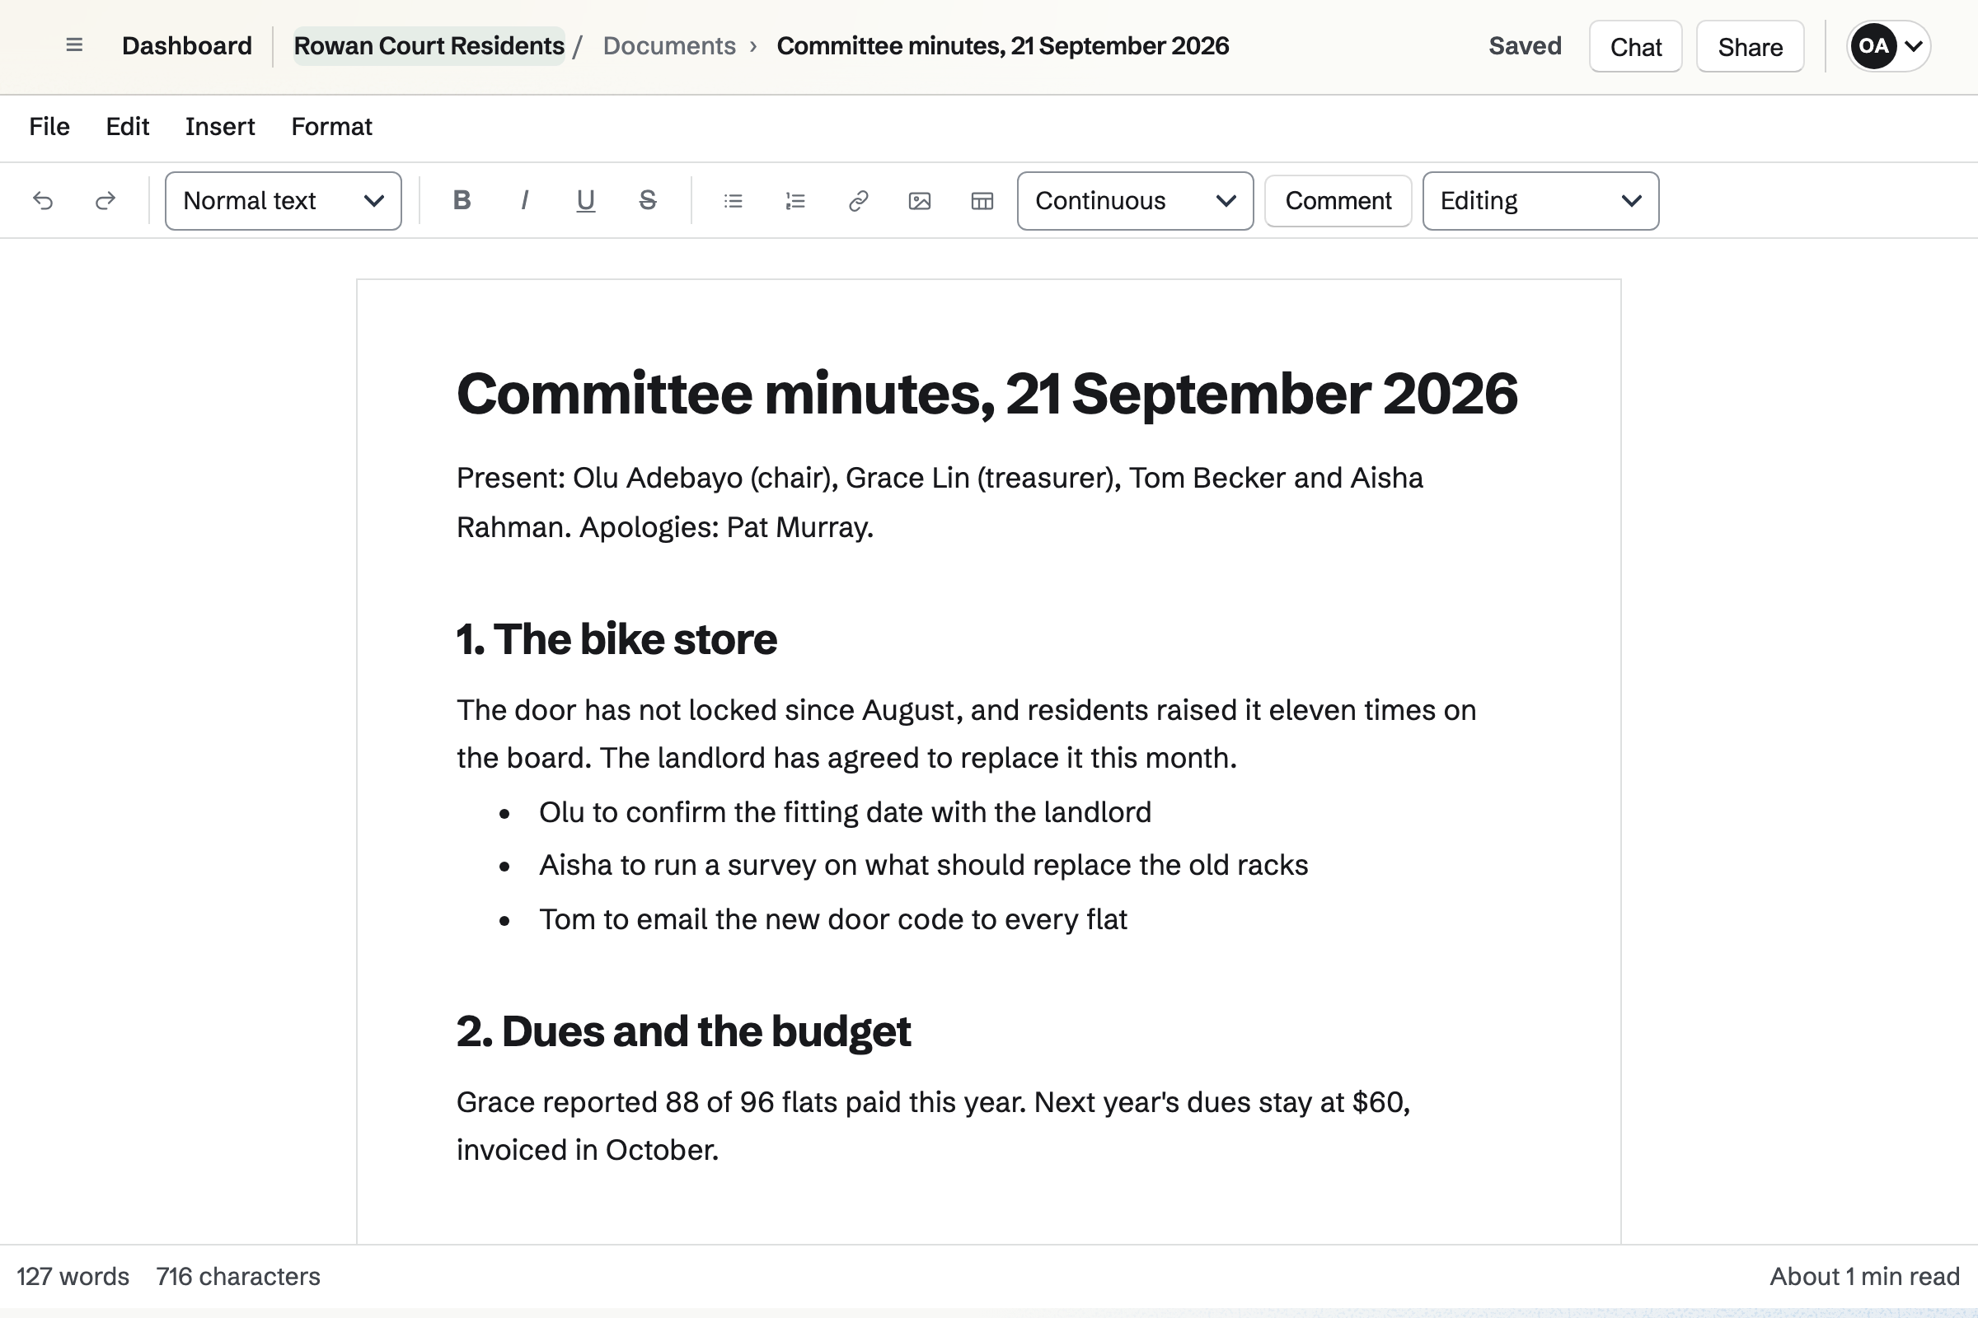The image size is (1978, 1318).
Task: Click the '127 words' status entry
Action: pyautogui.click(x=73, y=1276)
